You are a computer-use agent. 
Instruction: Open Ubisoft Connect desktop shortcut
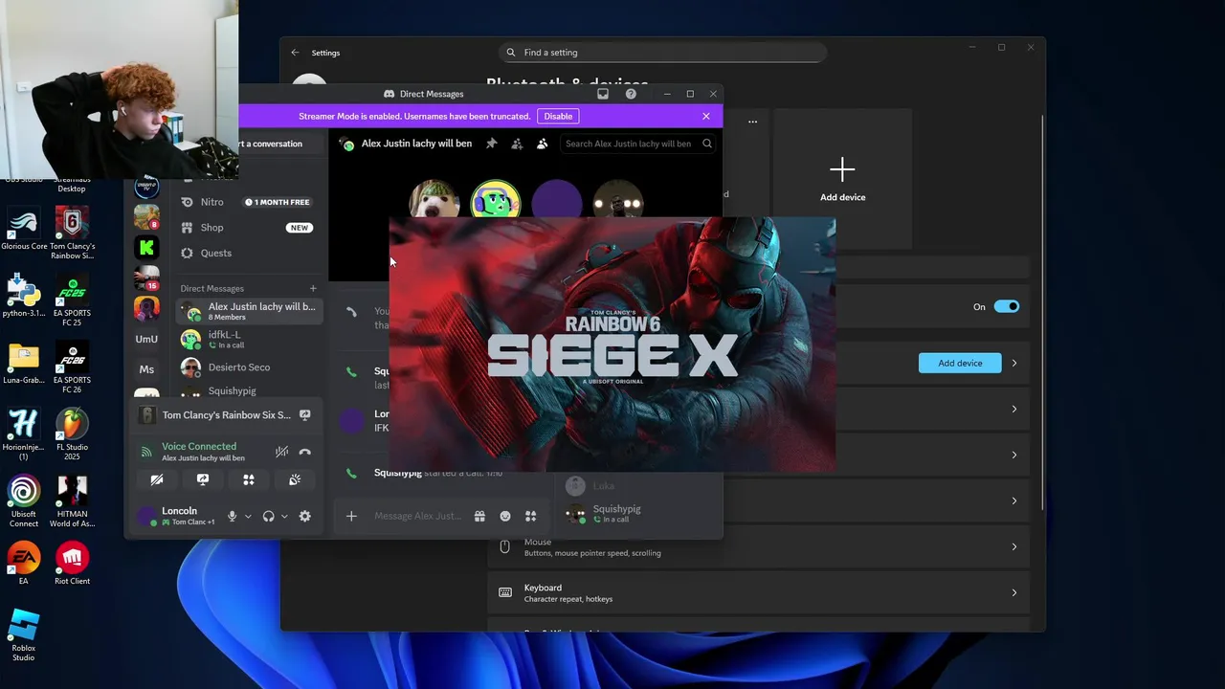pos(24,501)
